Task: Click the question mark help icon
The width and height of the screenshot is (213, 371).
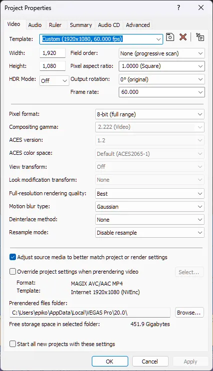Action: [x=179, y=7]
